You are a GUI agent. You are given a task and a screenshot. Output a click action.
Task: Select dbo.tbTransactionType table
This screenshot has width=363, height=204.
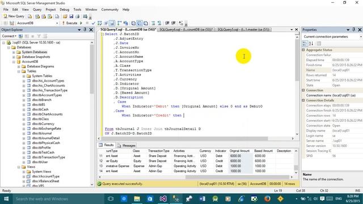(48, 158)
